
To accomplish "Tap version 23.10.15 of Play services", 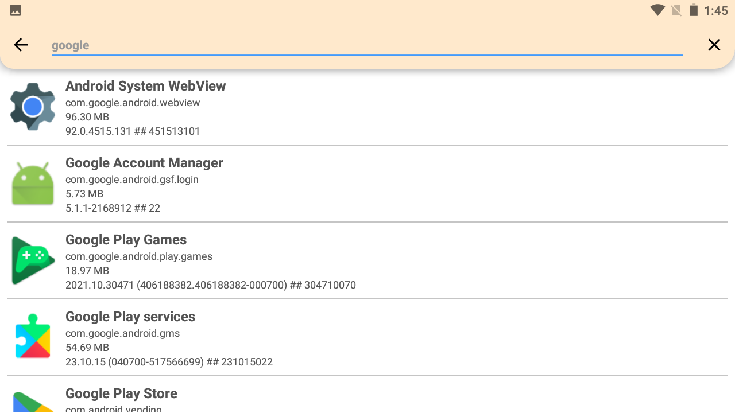I will point(169,362).
